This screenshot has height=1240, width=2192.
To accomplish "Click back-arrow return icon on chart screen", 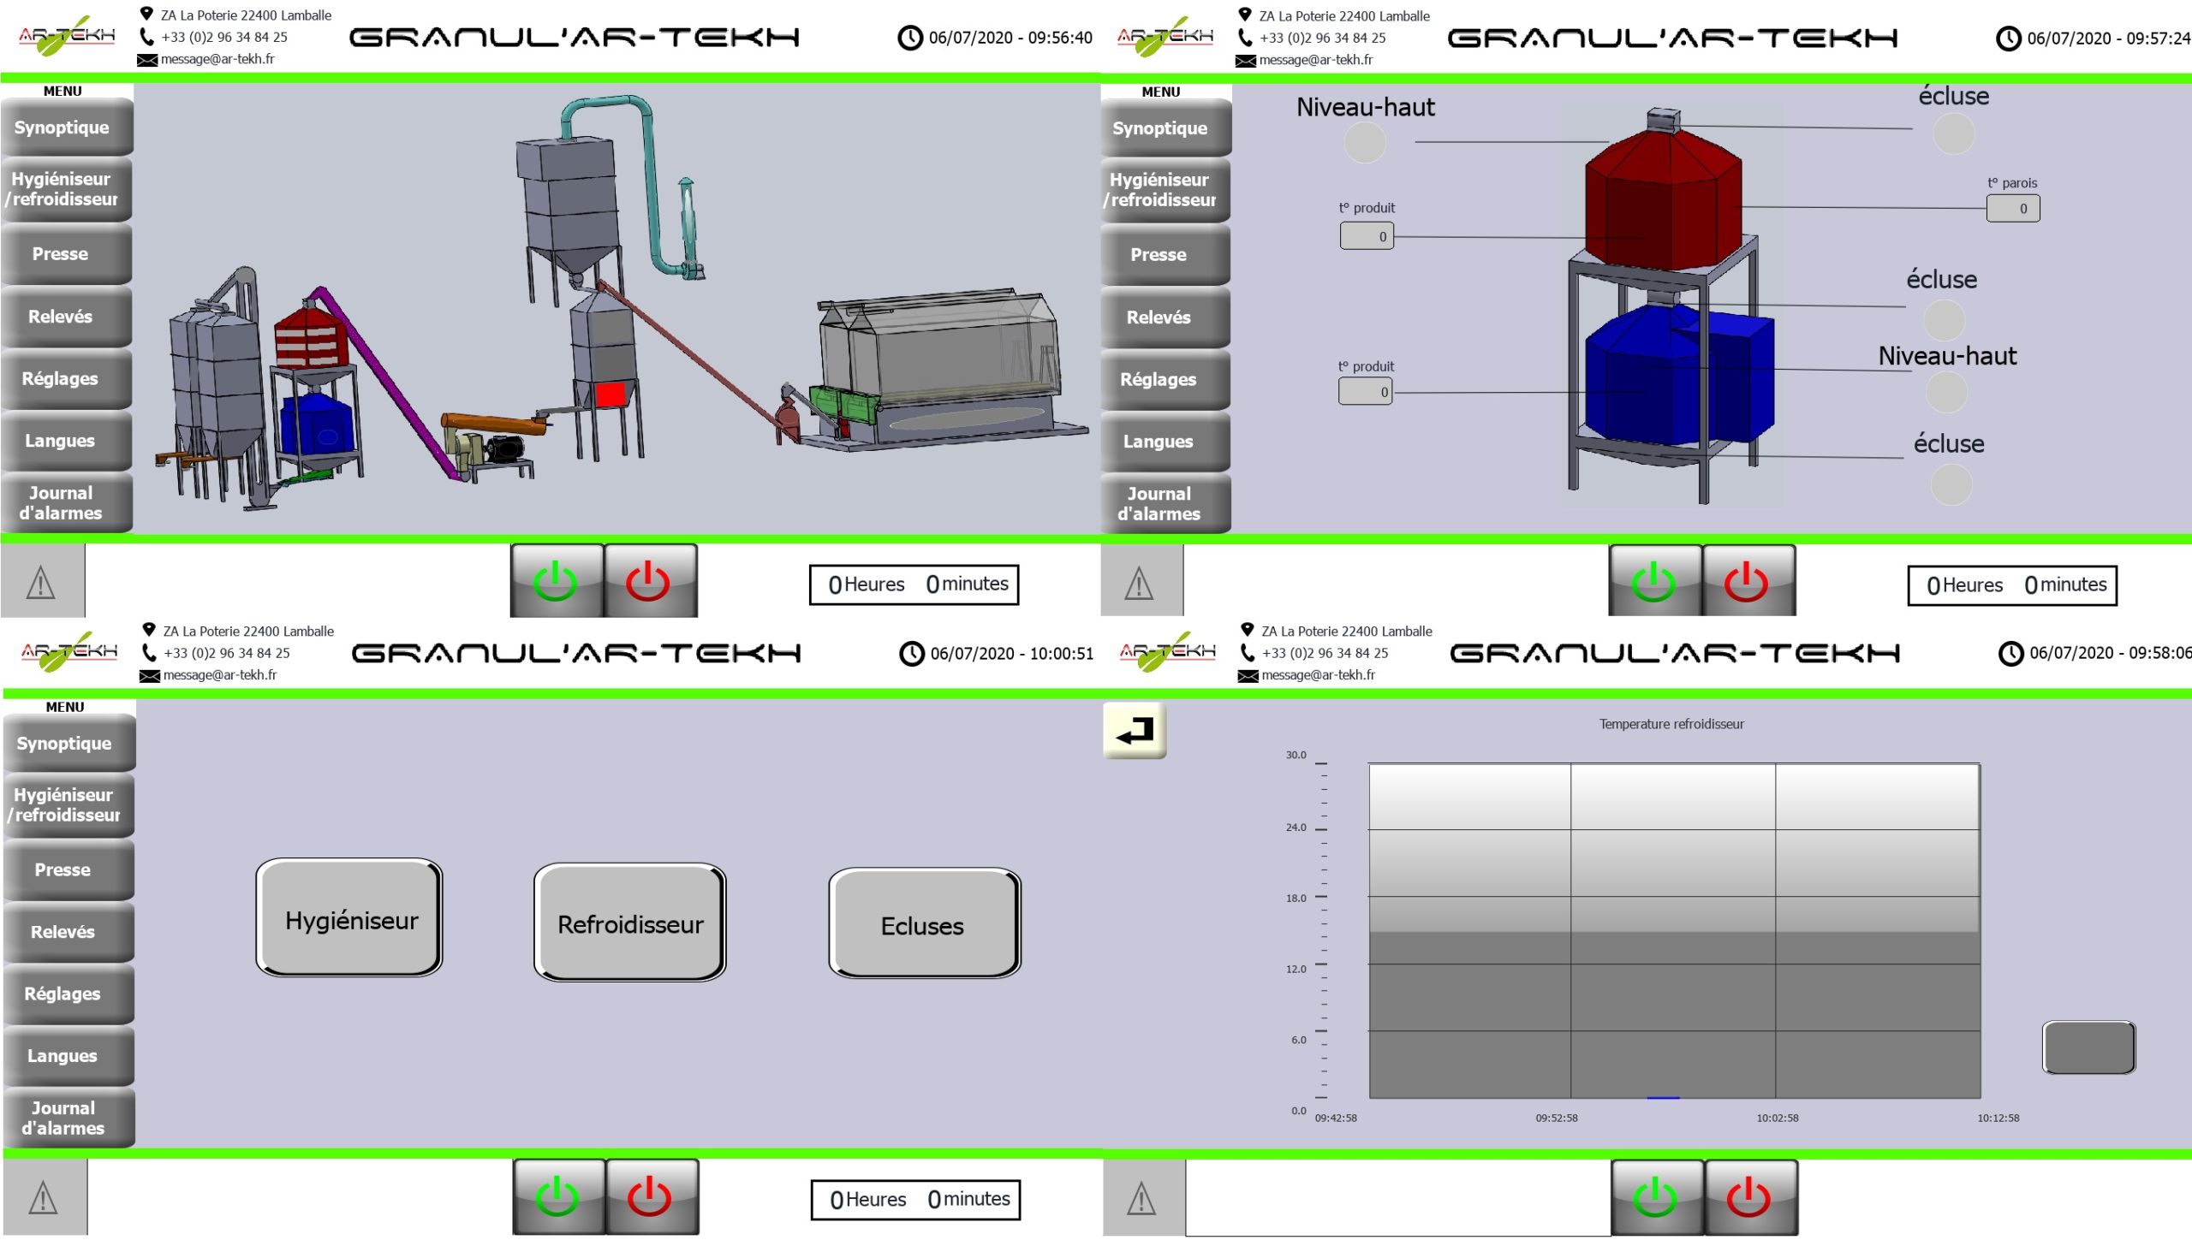I will coord(1135,731).
